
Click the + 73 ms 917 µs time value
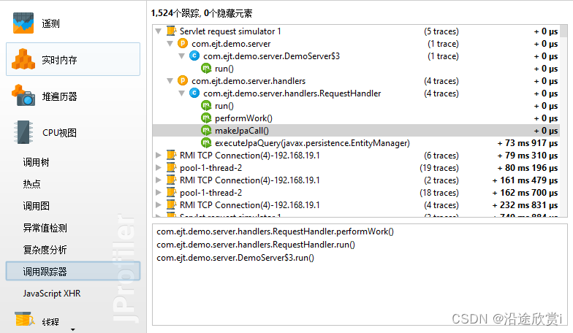(x=528, y=143)
